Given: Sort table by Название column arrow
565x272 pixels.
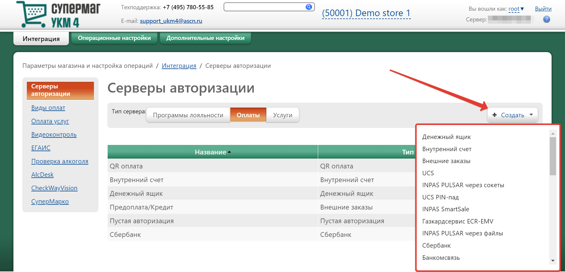Looking at the screenshot, I should click(x=229, y=152).
